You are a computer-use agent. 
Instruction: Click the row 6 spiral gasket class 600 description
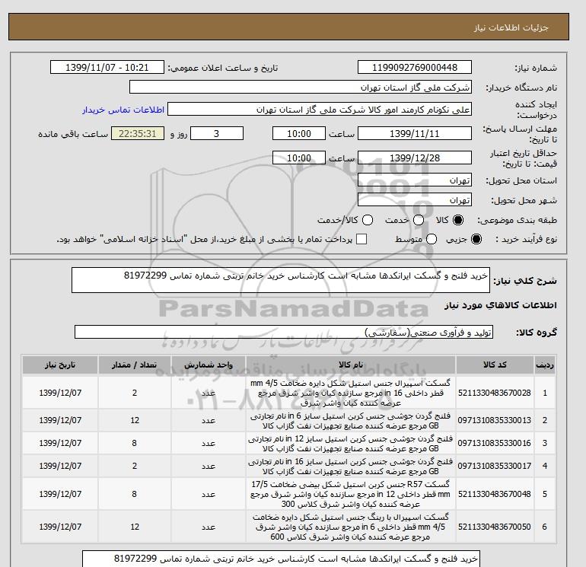coord(351,527)
